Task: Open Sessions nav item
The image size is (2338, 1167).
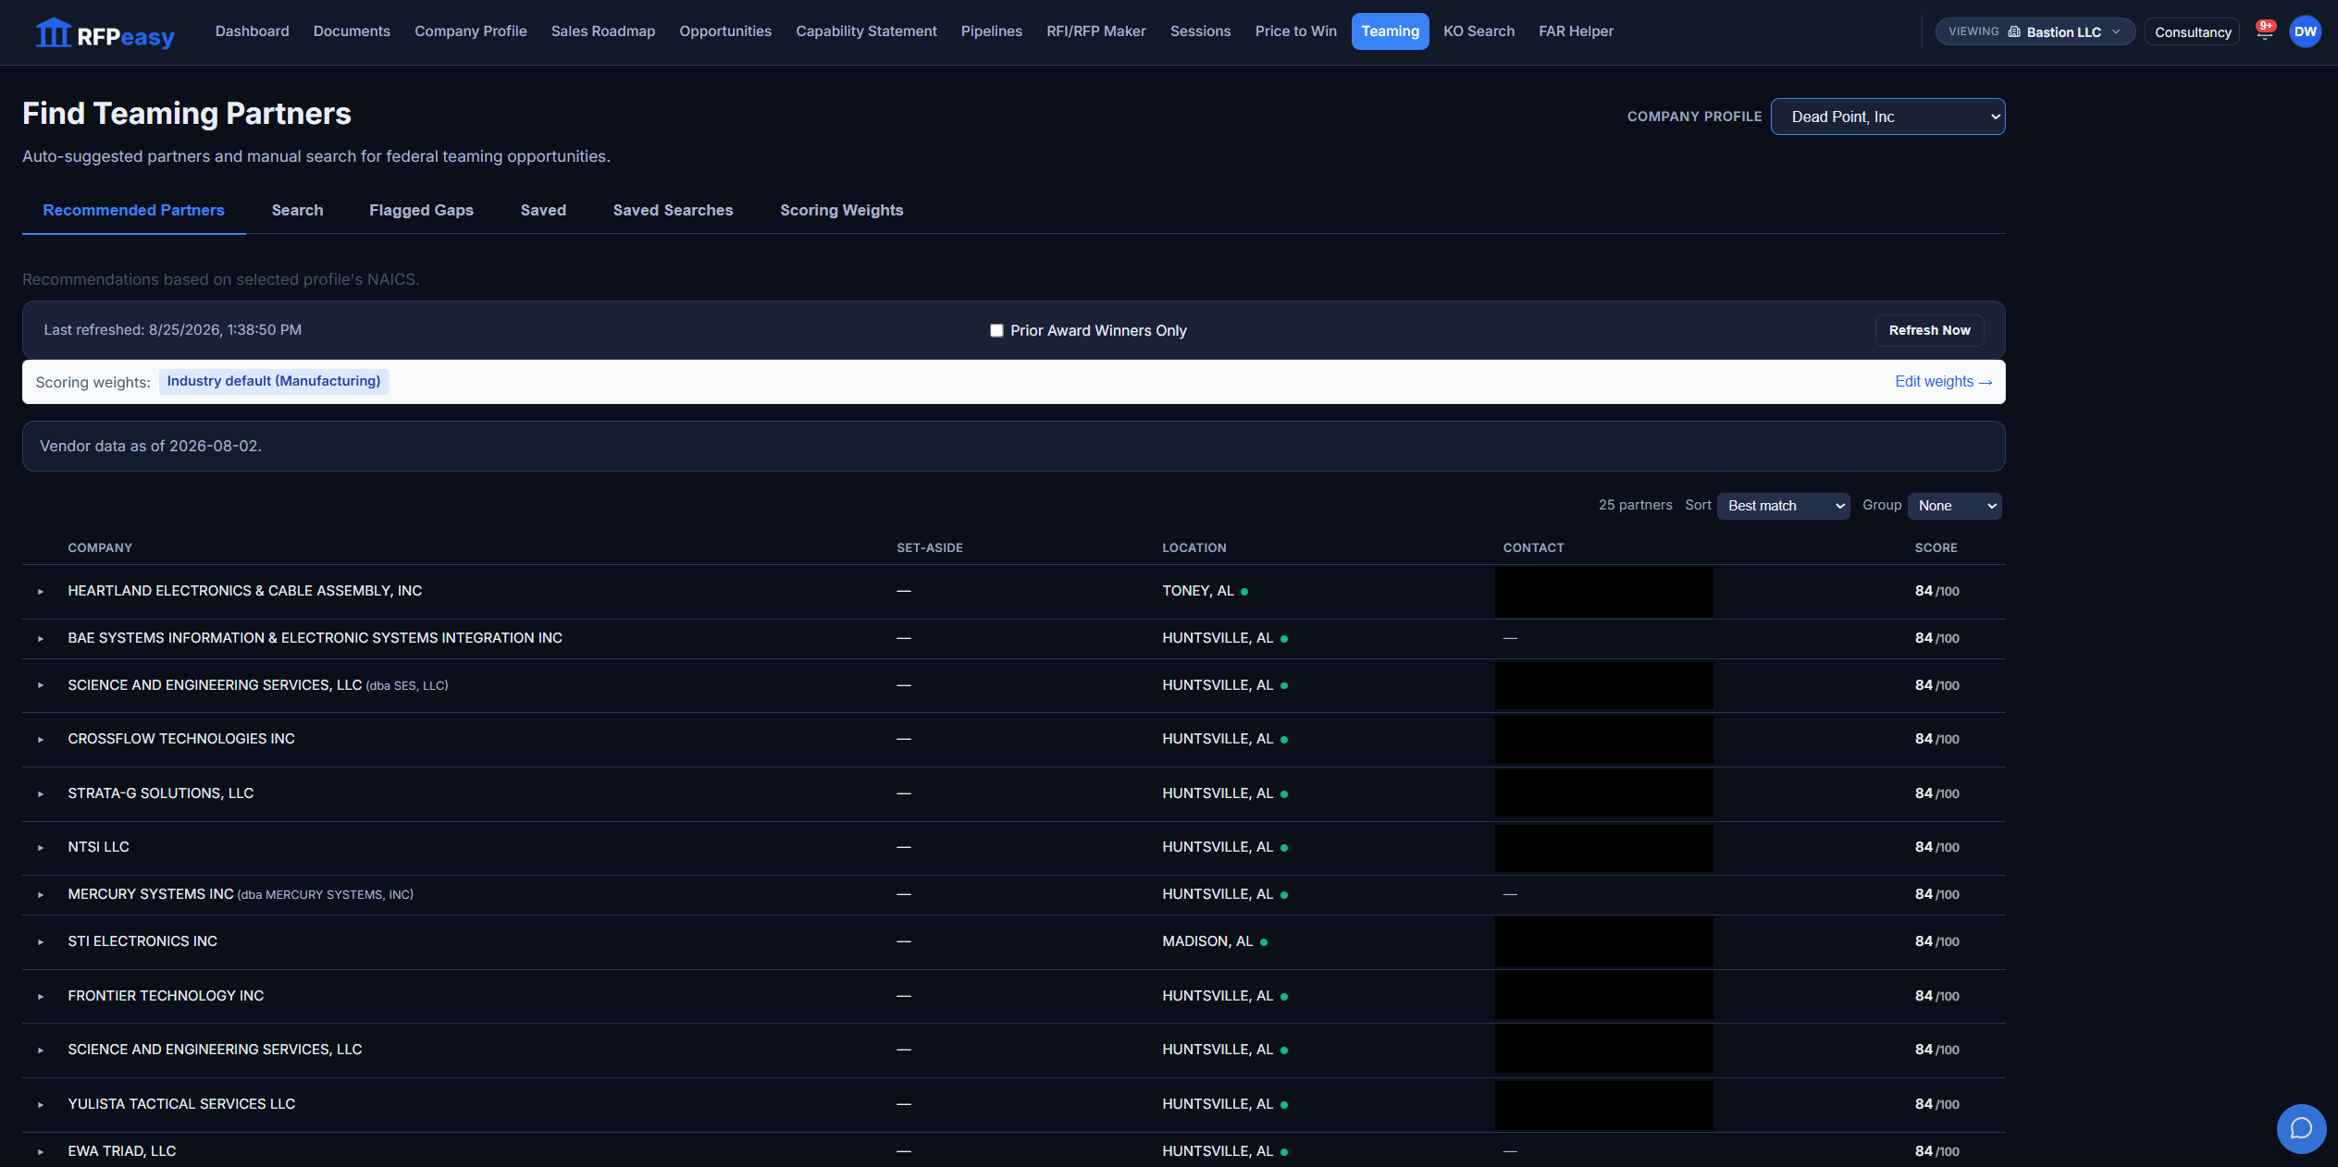Action: click(x=1200, y=31)
